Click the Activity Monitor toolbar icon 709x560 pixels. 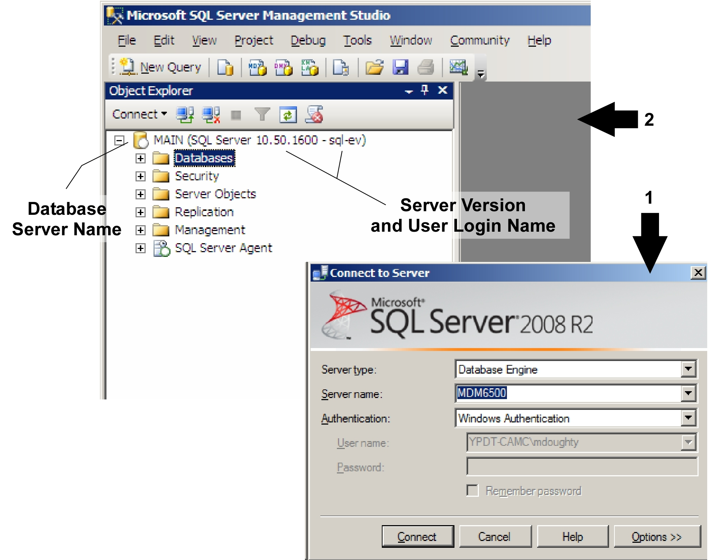[x=459, y=67]
